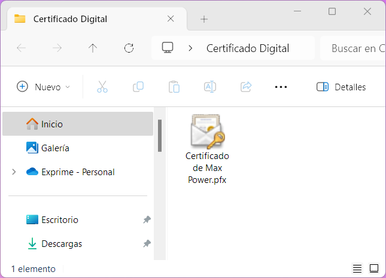This screenshot has width=386, height=278.
Task: Go up one folder level
Action: point(93,48)
